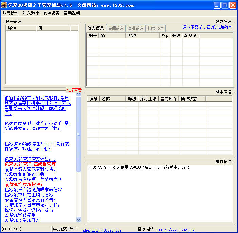Click 等级 header in friends table
238x233 pixels.
176,36
